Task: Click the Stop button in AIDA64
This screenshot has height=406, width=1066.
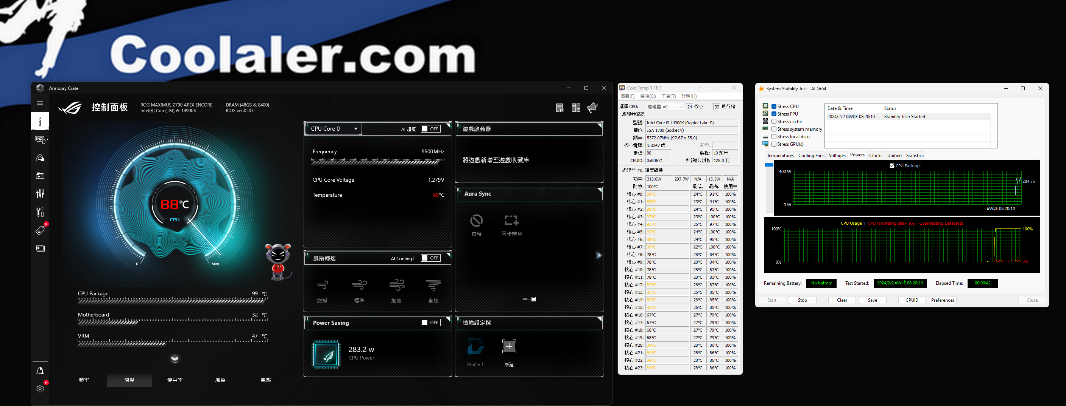Action: point(803,300)
